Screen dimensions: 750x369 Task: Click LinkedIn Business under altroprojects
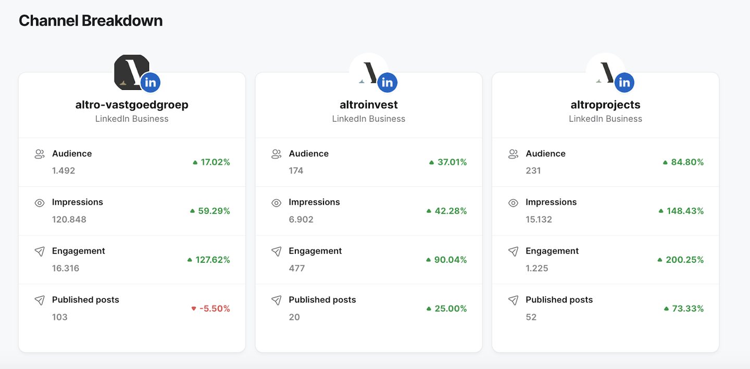click(x=605, y=119)
